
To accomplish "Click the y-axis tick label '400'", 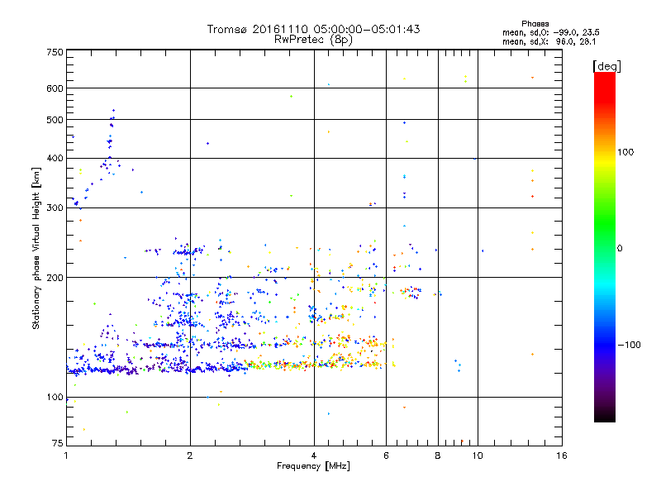I will (55, 158).
